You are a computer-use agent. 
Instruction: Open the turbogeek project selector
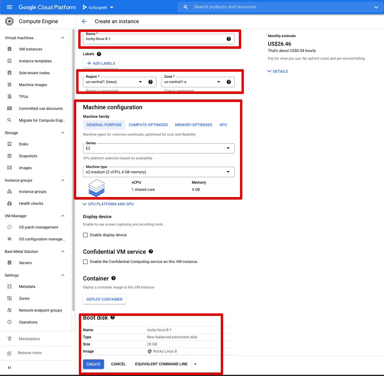click(x=98, y=7)
